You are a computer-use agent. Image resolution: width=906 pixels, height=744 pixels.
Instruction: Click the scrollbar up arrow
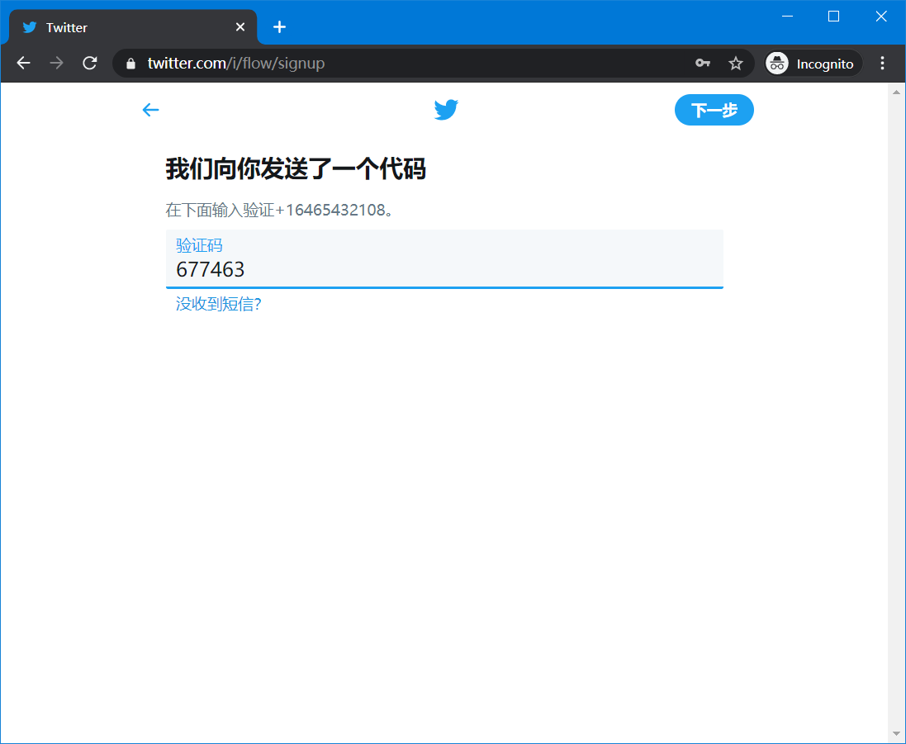click(x=897, y=92)
